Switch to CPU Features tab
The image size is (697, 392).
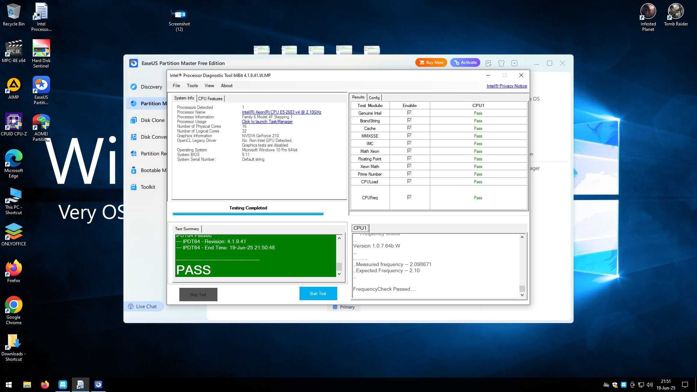tap(210, 98)
